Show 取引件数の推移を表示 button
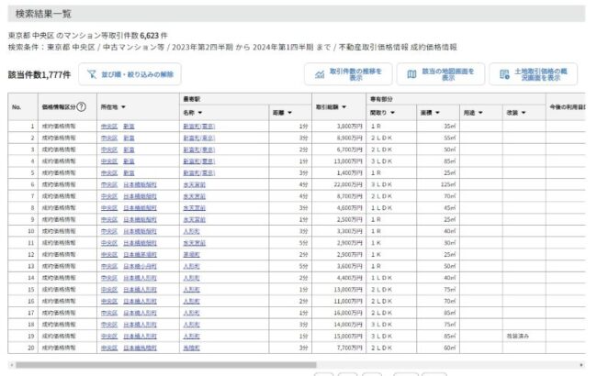 [x=348, y=74]
